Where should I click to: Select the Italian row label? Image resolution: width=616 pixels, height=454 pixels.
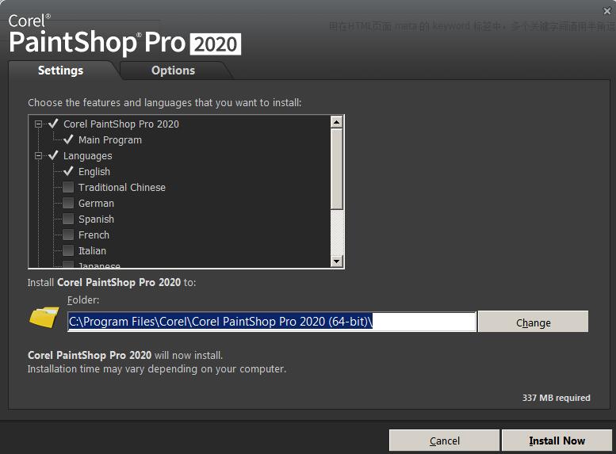[x=92, y=250]
